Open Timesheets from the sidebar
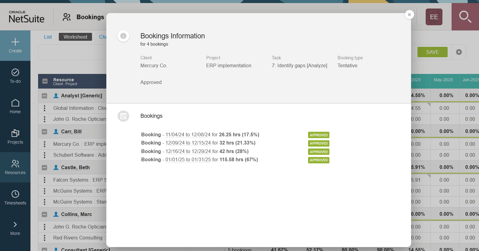The width and height of the screenshot is (479, 251). [x=15, y=198]
